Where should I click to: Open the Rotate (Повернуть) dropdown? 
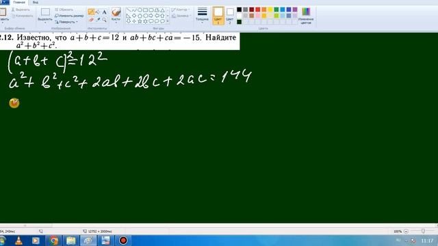66,22
